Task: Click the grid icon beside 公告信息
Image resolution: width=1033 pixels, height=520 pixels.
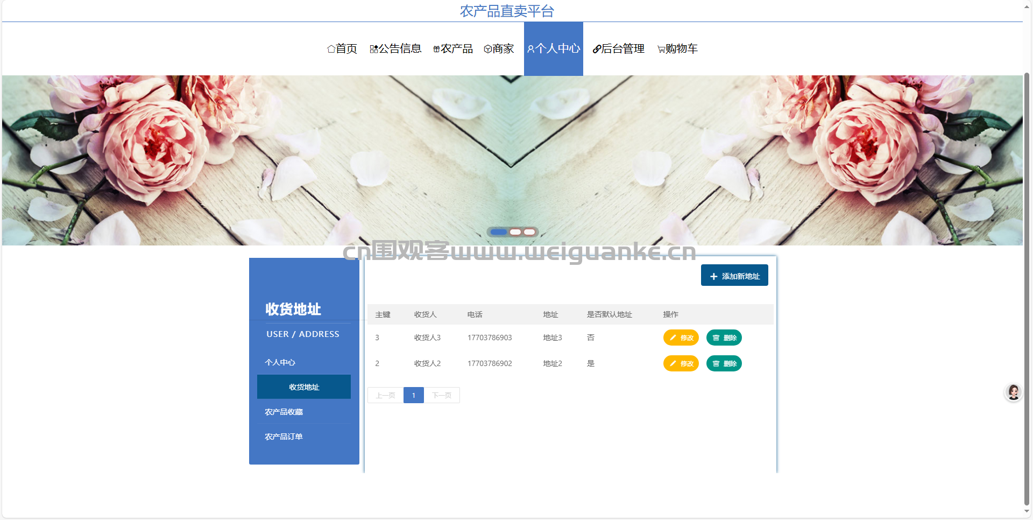Action: tap(374, 49)
